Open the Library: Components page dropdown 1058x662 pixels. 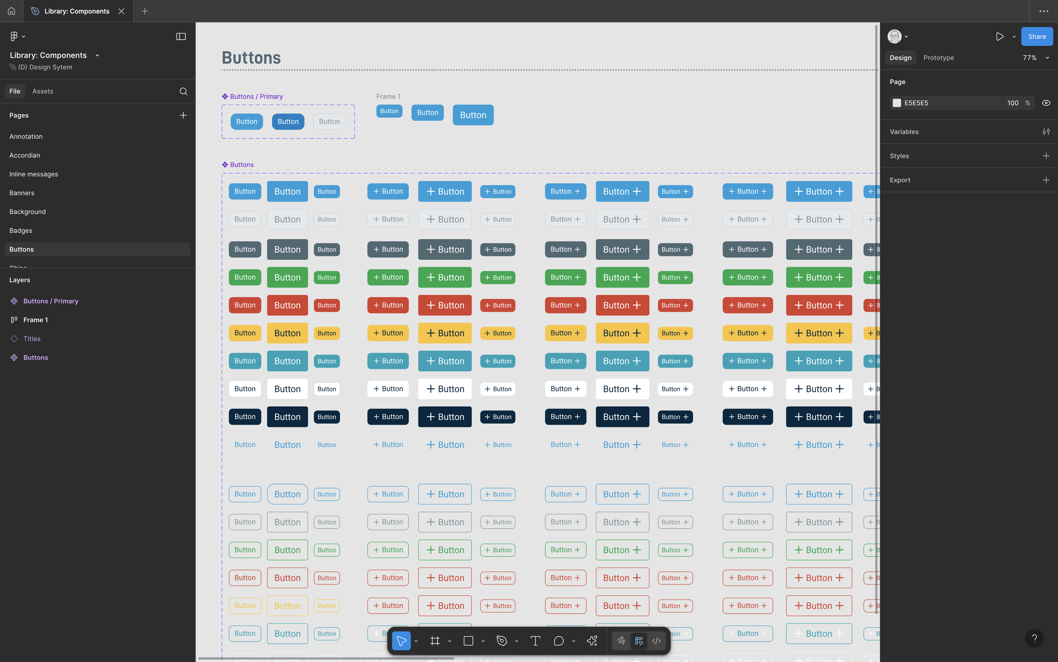pos(97,55)
